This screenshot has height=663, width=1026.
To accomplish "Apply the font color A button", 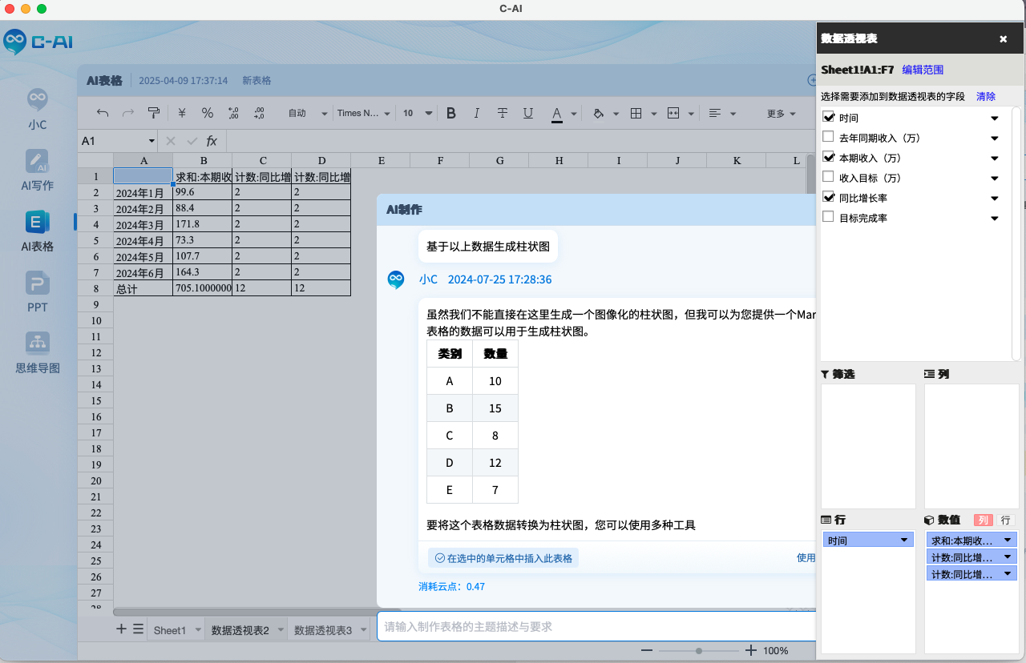I will [x=557, y=114].
